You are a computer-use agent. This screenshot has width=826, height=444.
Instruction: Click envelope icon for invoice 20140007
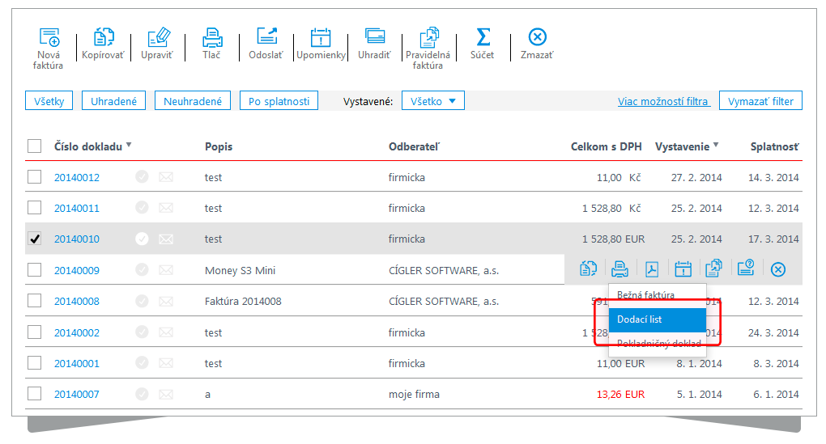point(166,395)
